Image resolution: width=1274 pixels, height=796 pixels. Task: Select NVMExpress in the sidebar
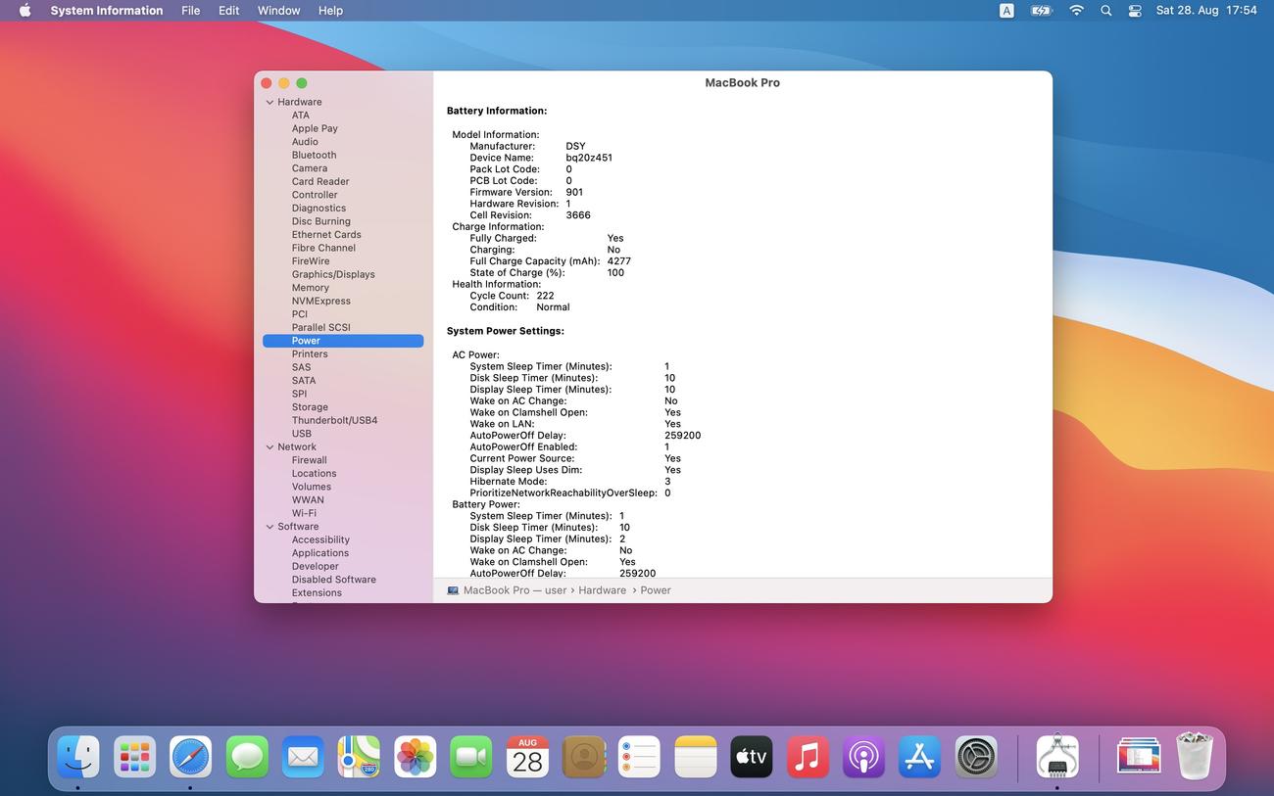[x=320, y=301]
